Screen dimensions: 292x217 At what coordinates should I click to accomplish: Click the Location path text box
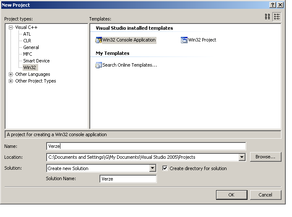click(x=143, y=157)
